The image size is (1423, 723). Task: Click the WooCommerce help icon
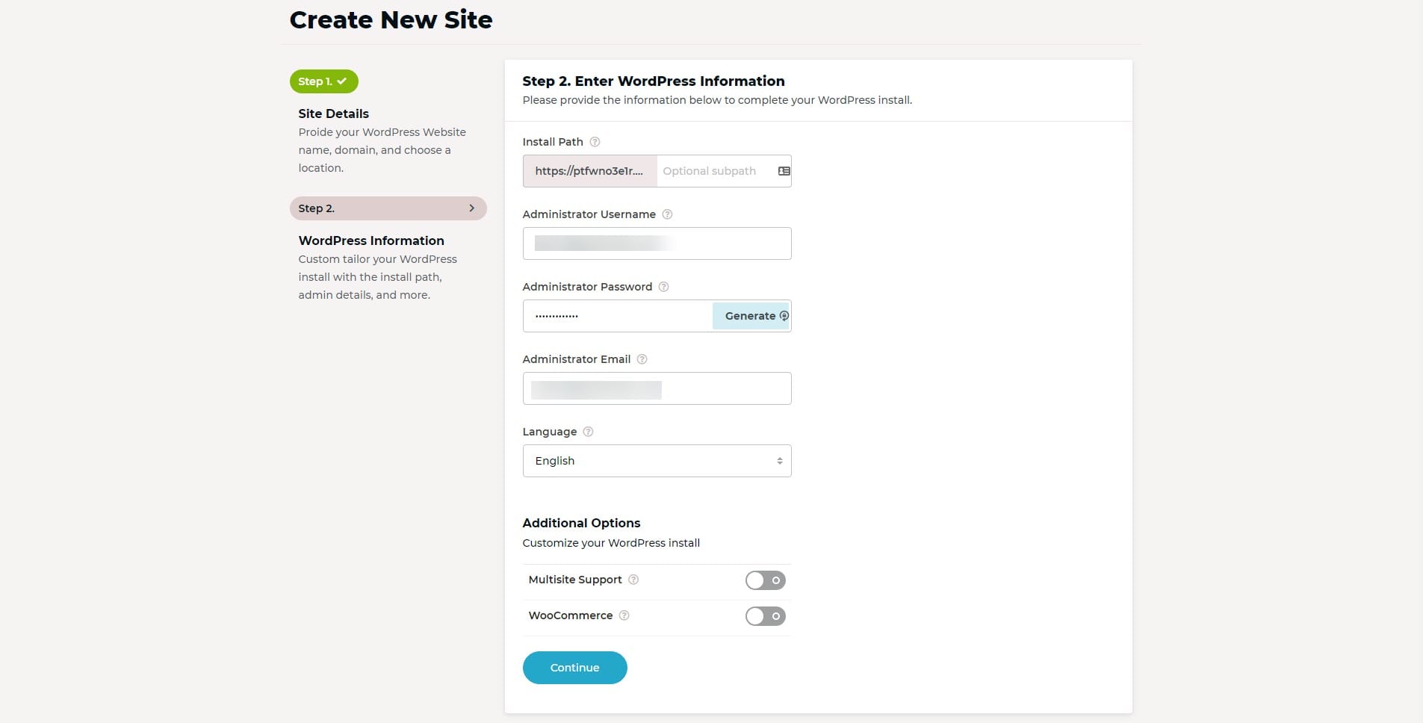[624, 615]
